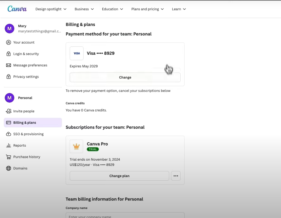Click the Personal team avatar icon

pos(9,98)
